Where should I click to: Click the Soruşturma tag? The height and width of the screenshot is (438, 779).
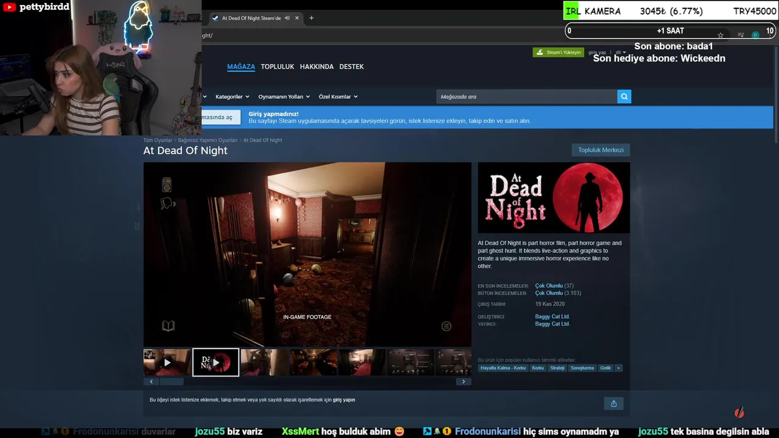[x=582, y=368]
